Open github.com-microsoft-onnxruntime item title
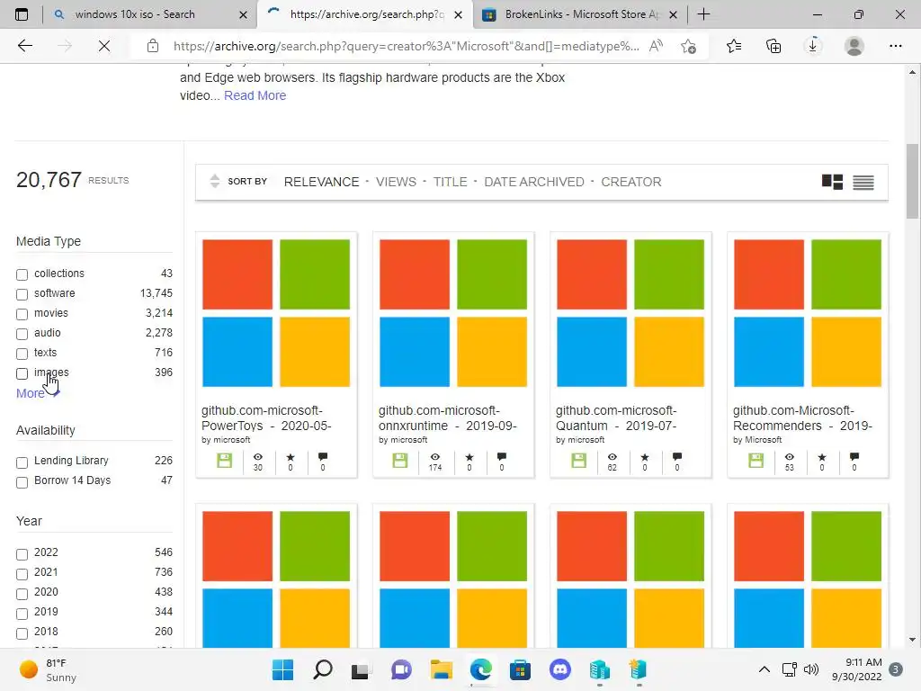 [x=447, y=417]
